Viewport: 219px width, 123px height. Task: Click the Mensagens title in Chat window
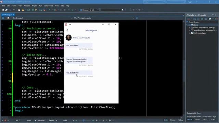91,30
